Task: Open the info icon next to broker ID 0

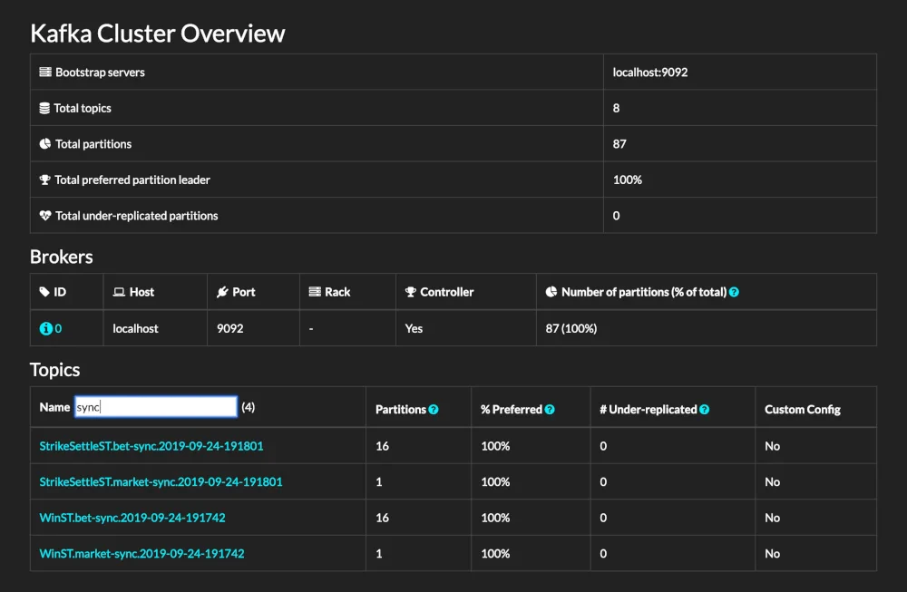Action: pyautogui.click(x=47, y=328)
